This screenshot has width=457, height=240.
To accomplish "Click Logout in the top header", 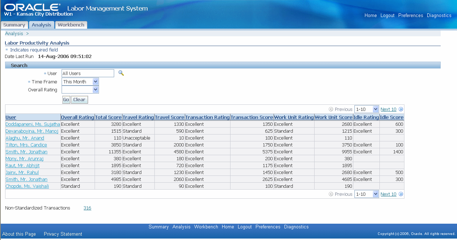I will (x=387, y=16).
